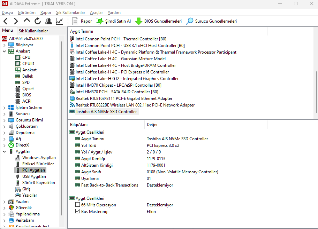Switch to the Menü sidebar tab
Viewport: 318px width, 229px height.
click(8, 30)
